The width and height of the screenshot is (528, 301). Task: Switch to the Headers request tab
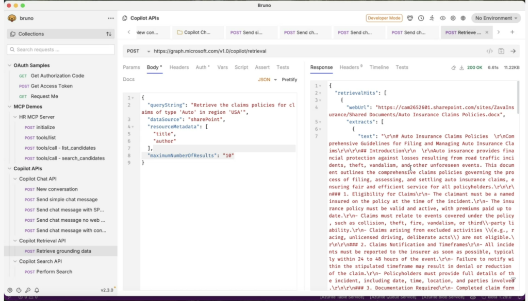click(179, 67)
